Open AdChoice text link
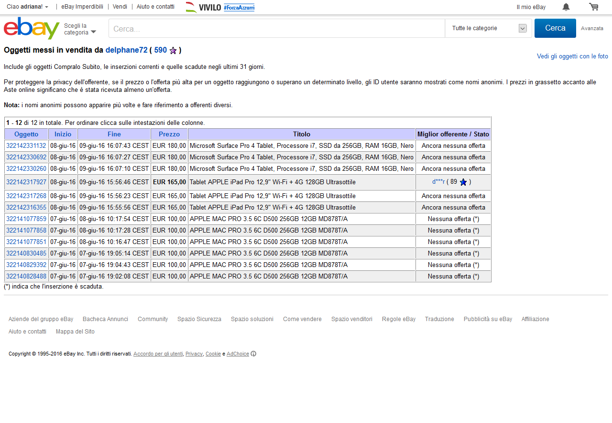Screen dimensions: 612x423 point(238,354)
